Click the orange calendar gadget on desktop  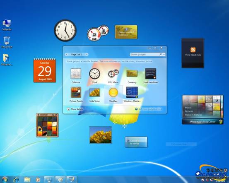click(45, 70)
